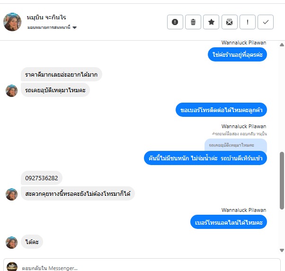This screenshot has height=271, width=285.
Task: Select the phone number message 0927536282
Action: [42, 178]
